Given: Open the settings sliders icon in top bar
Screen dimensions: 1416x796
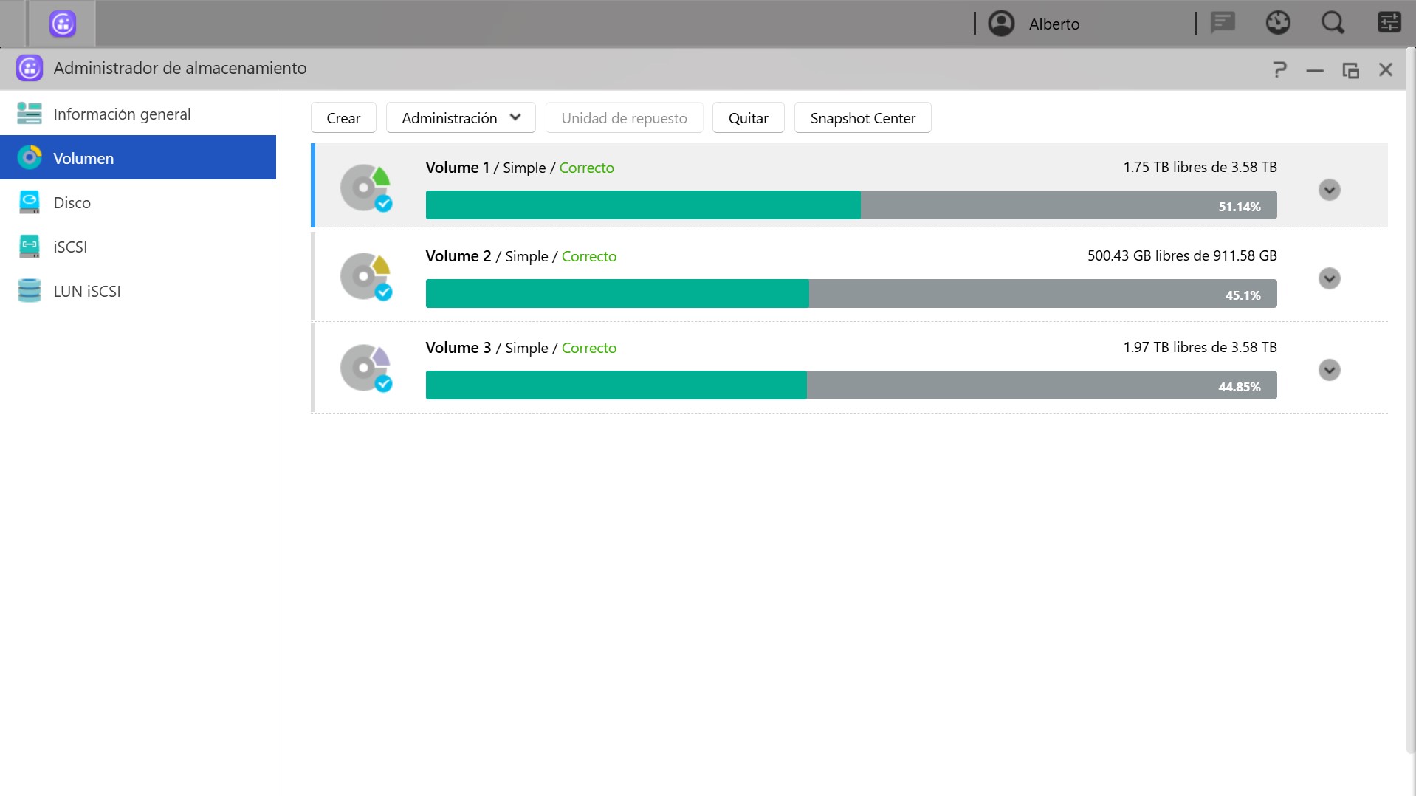Looking at the screenshot, I should [x=1389, y=24].
